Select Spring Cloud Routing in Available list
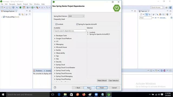 click(63, 79)
